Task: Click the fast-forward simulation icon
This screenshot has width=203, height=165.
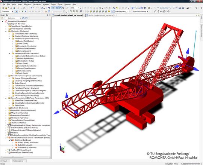Action: click(26, 12)
